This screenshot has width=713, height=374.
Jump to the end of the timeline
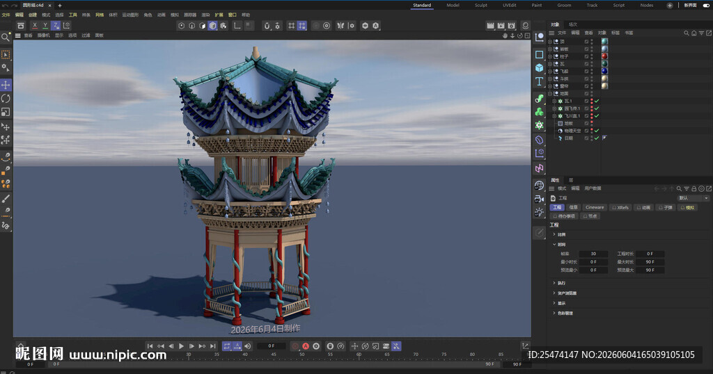point(213,346)
